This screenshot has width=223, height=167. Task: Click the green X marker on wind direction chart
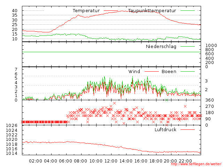pyautogui.click(x=167, y=100)
